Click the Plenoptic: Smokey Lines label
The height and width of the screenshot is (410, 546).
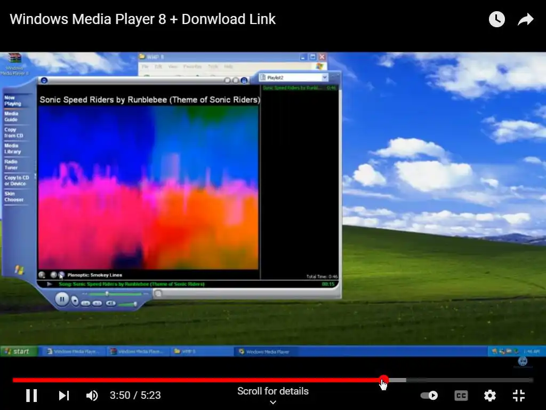(x=95, y=275)
